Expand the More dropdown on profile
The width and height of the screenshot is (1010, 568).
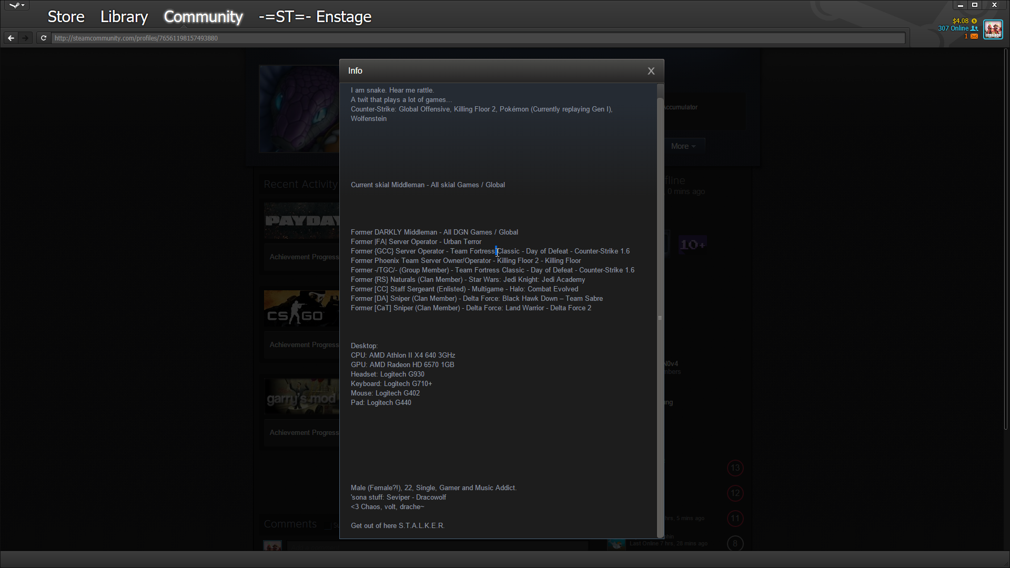pos(683,146)
